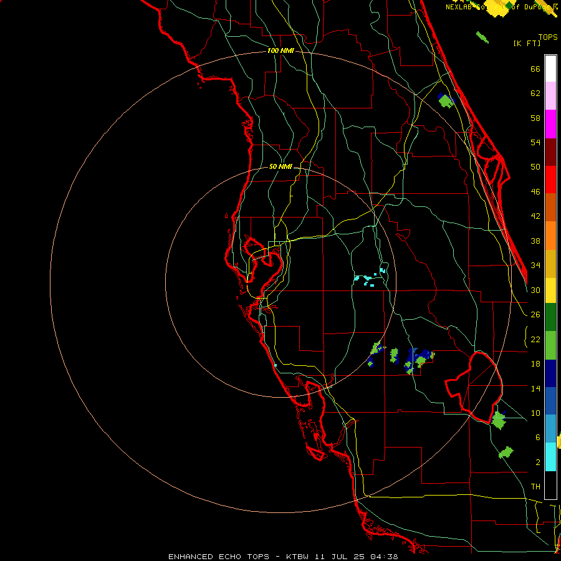Select the bright red legend swatch
561x561 pixels.
550,180
